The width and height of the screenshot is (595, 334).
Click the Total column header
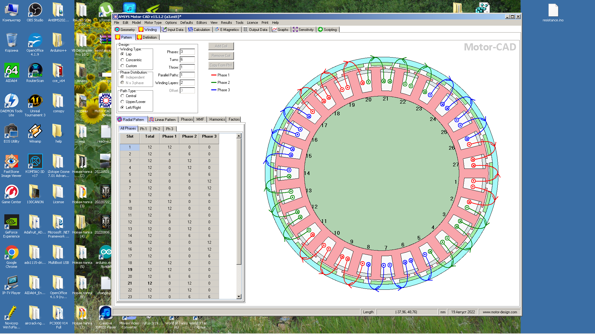pos(150,139)
